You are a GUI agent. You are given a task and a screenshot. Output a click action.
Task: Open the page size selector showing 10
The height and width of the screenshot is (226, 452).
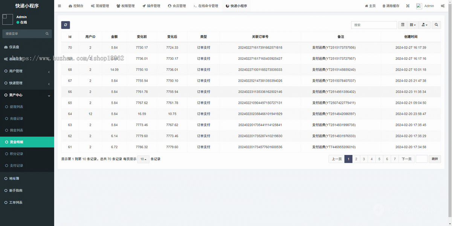tap(143, 159)
